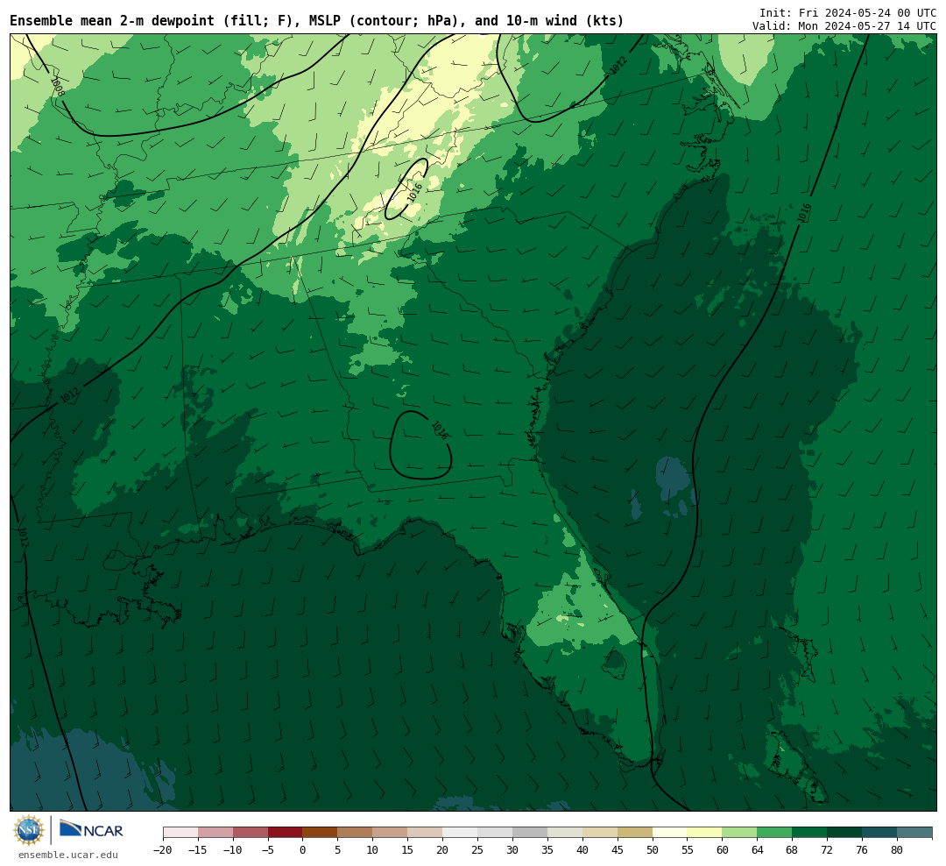Screen dimensions: 946x866
Task: Pick the pale yellow swatch between 50 and 55
Action: (x=670, y=833)
